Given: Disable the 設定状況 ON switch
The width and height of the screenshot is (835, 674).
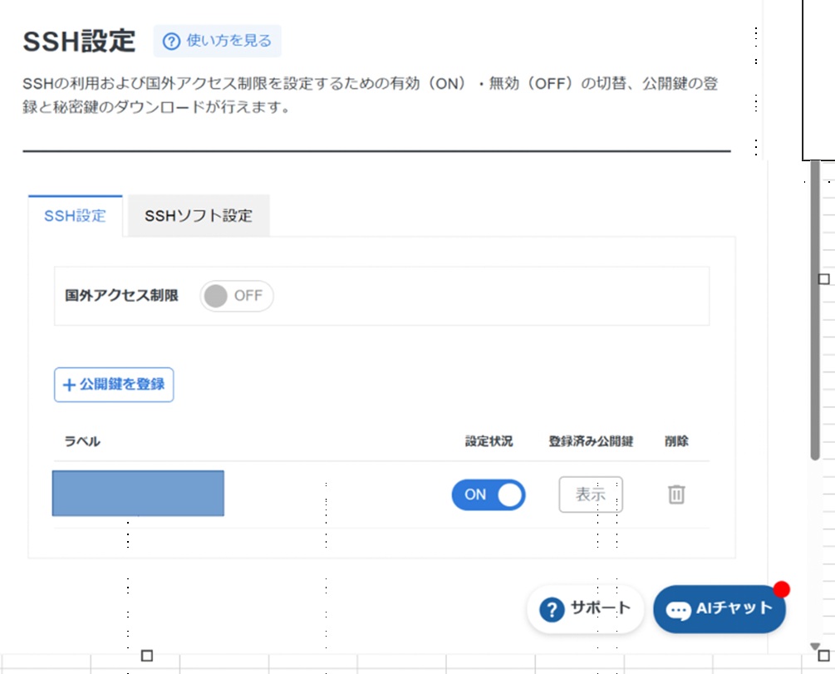Looking at the screenshot, I should [489, 494].
